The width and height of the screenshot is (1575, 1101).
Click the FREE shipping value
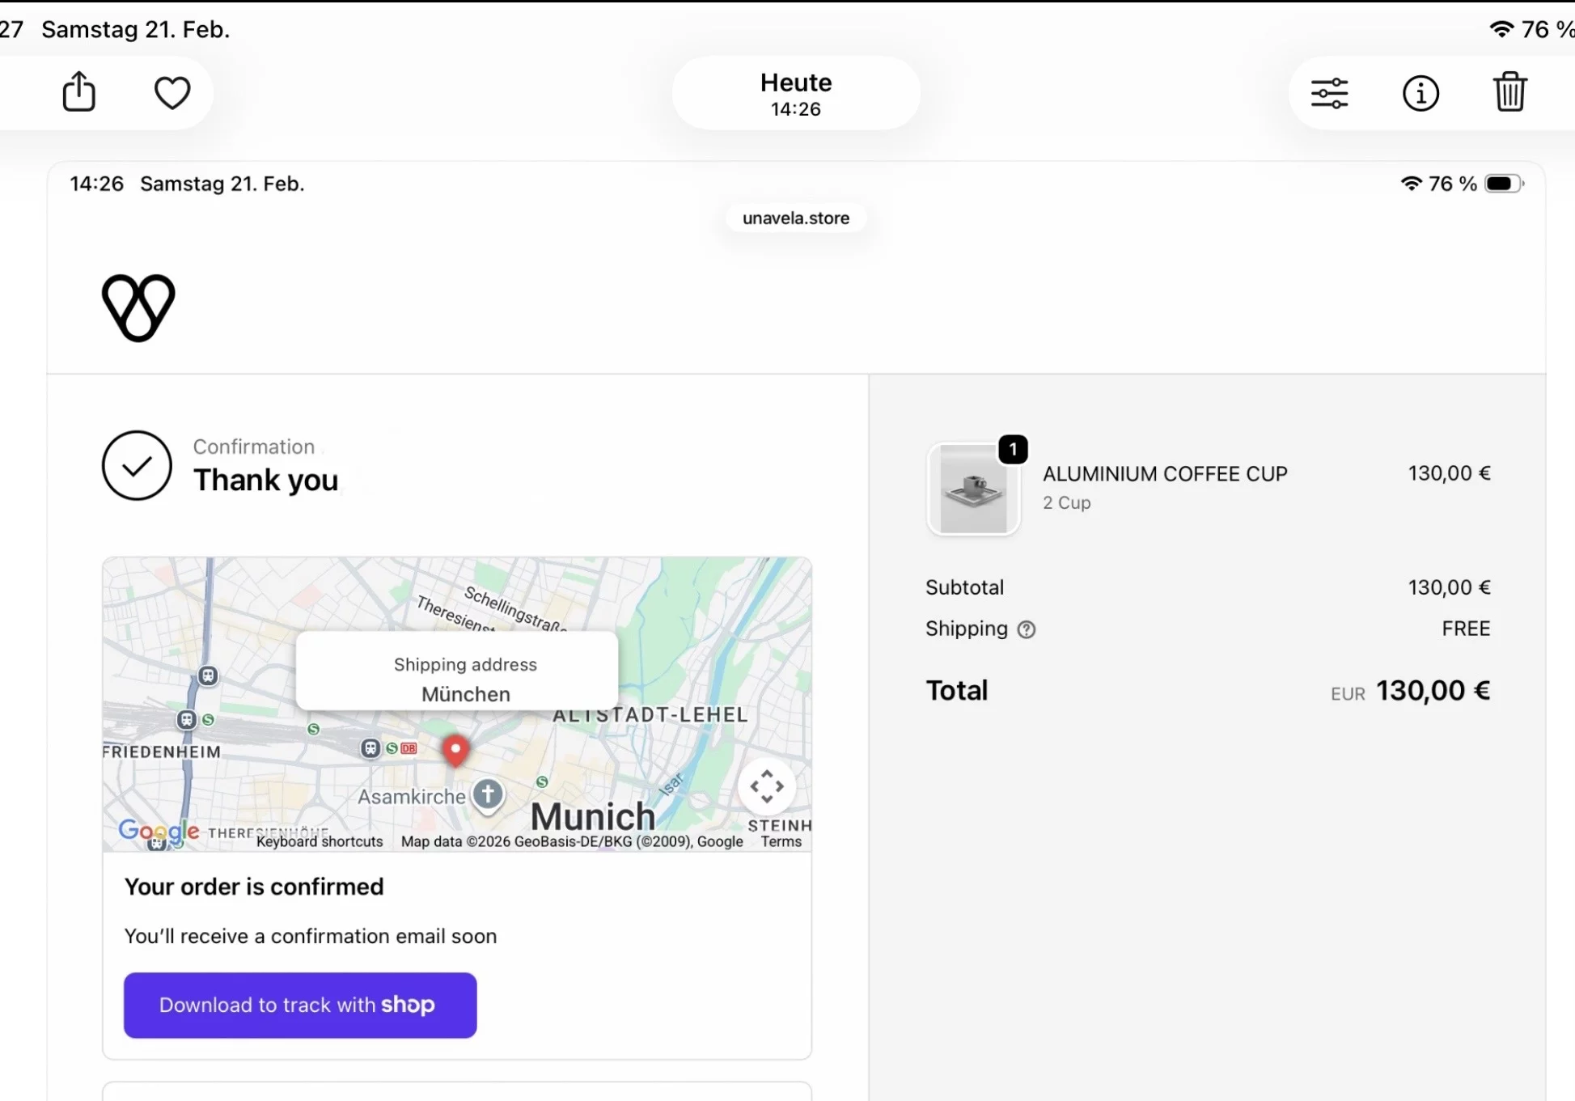1466,629
